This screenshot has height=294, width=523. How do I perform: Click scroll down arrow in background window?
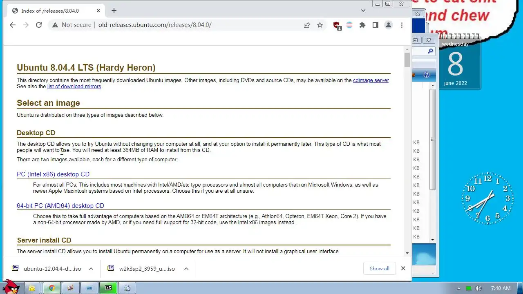pyautogui.click(x=432, y=240)
